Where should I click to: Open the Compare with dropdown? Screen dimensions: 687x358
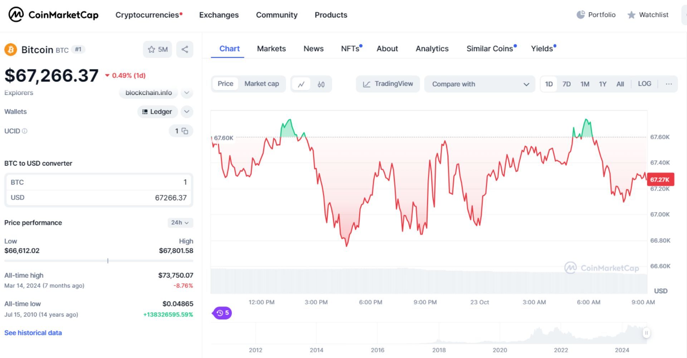coord(479,84)
